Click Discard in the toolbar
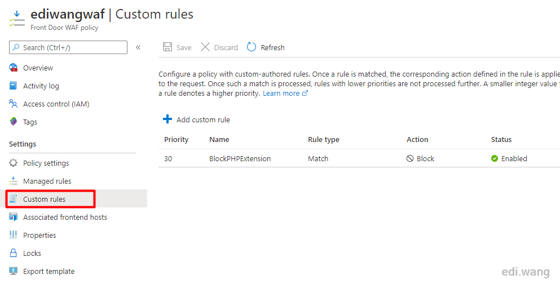 (219, 47)
